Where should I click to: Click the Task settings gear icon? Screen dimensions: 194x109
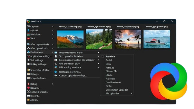point(29,60)
